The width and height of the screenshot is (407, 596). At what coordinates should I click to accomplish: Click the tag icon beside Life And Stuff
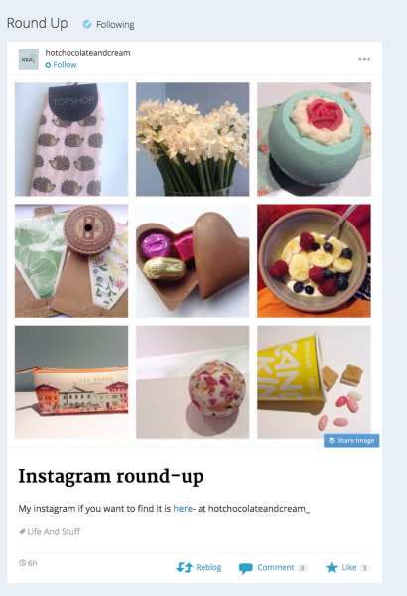point(22,531)
